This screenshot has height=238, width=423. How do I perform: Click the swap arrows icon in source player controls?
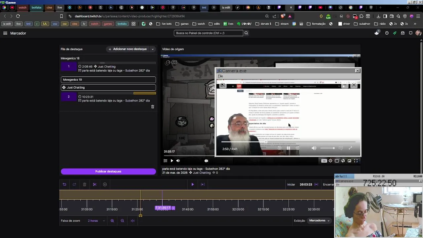pyautogui.click(x=343, y=161)
